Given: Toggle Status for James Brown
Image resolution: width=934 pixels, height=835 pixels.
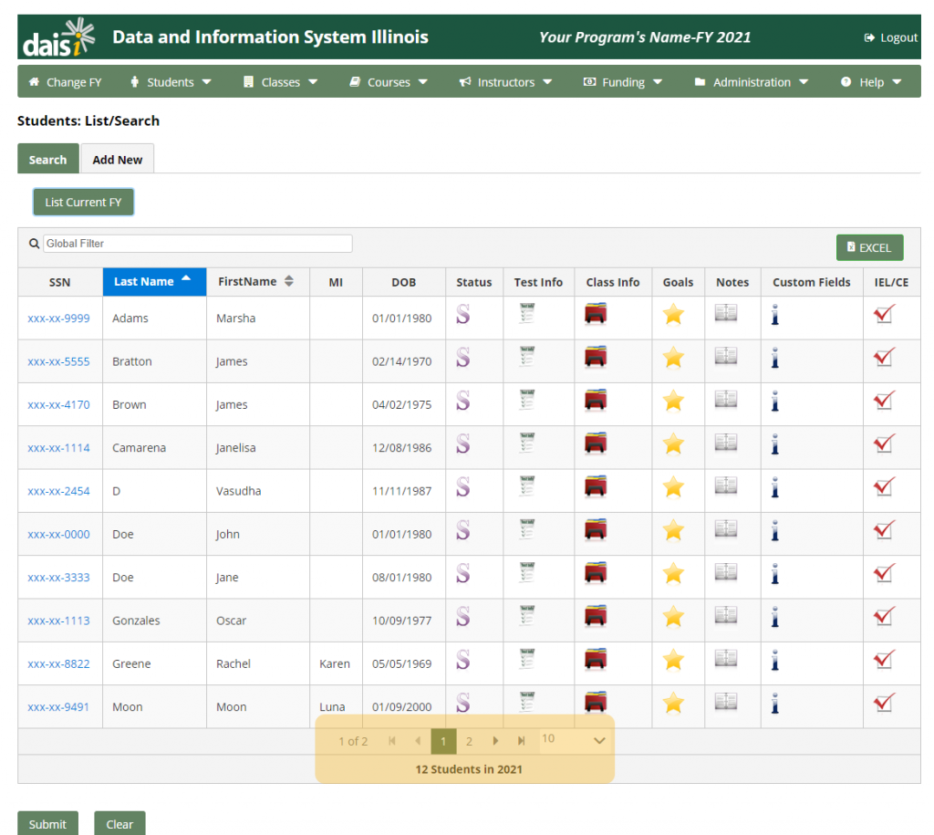Looking at the screenshot, I should coord(463,401).
